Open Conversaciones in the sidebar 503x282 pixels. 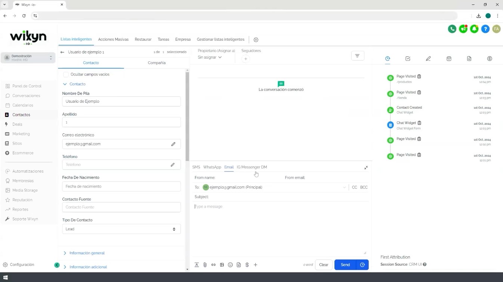coord(26,96)
